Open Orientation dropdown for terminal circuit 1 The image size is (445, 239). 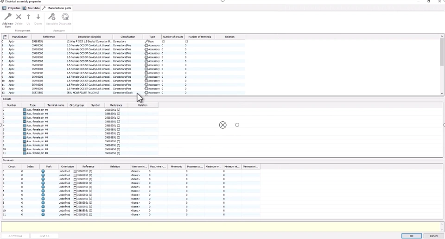tap(75, 175)
